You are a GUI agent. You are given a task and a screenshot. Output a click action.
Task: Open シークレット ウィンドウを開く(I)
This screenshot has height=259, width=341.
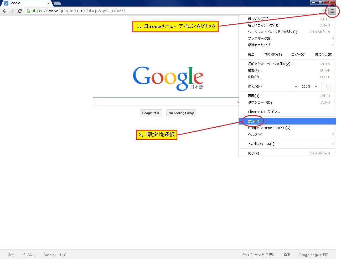(x=287, y=32)
